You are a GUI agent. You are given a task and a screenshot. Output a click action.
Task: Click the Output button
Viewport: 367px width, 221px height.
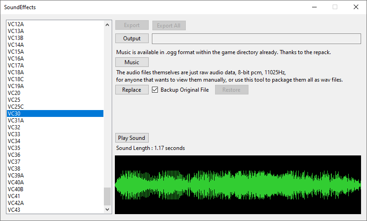click(x=132, y=39)
